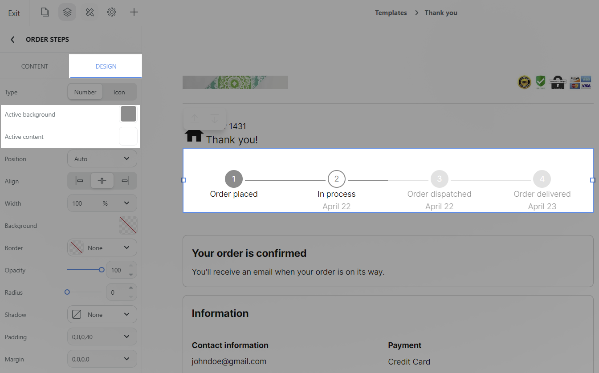
Task: Open the Shadow dropdown
Action: pos(102,315)
